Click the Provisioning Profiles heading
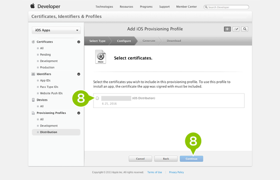The image size is (280, 180). click(x=51, y=113)
